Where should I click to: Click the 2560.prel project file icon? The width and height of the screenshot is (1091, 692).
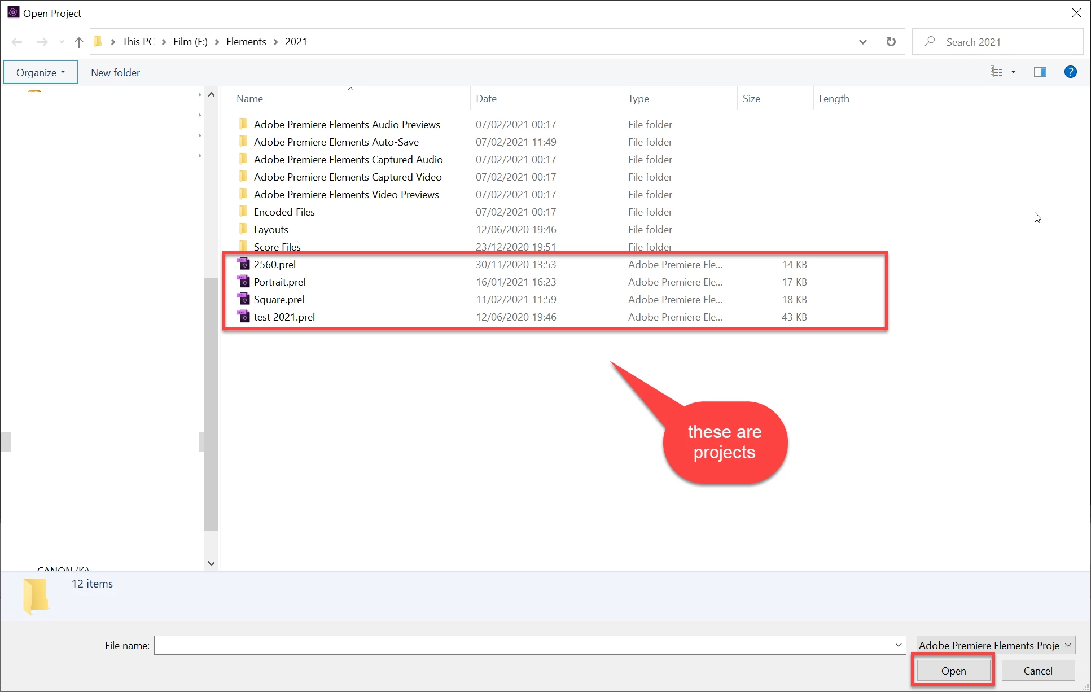click(243, 264)
